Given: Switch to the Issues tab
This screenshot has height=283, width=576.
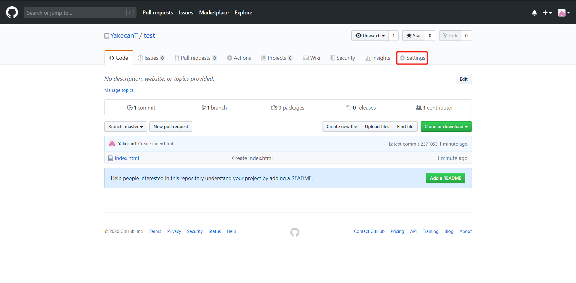Looking at the screenshot, I should coord(151,58).
